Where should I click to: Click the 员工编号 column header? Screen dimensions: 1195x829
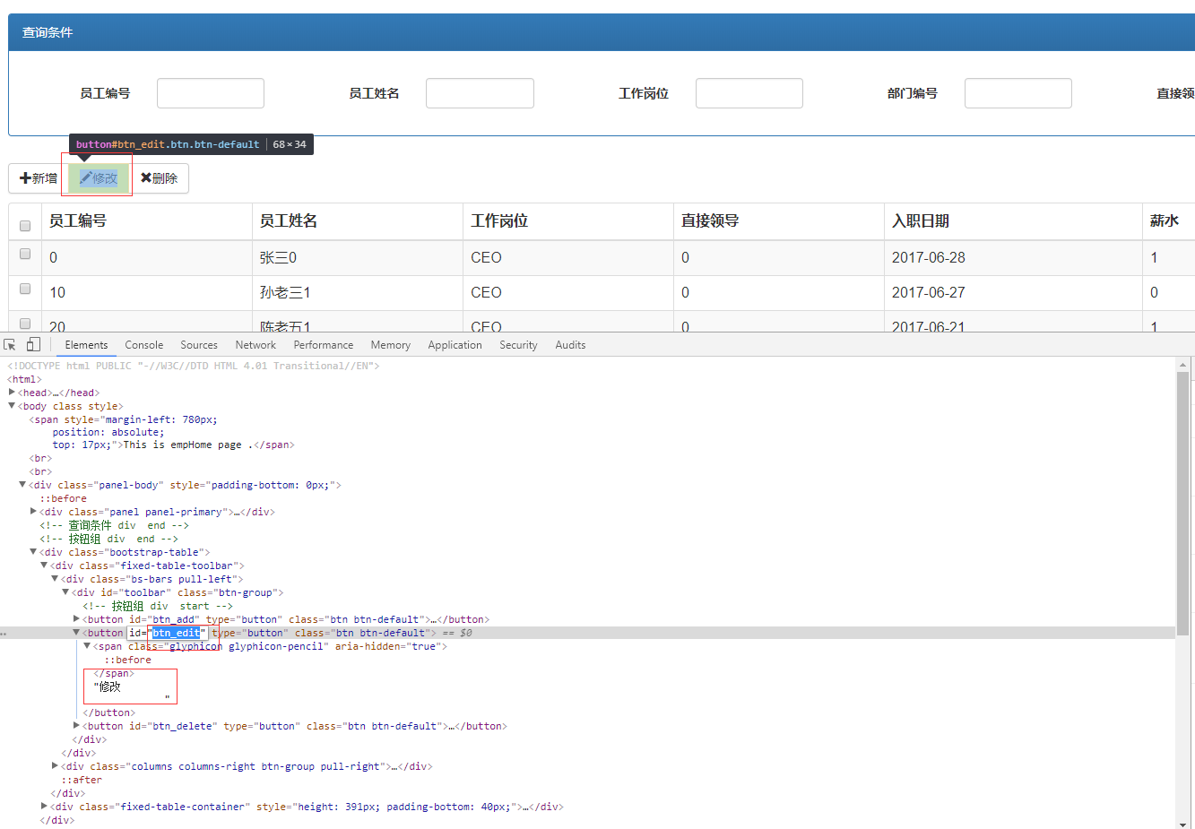coord(78,221)
